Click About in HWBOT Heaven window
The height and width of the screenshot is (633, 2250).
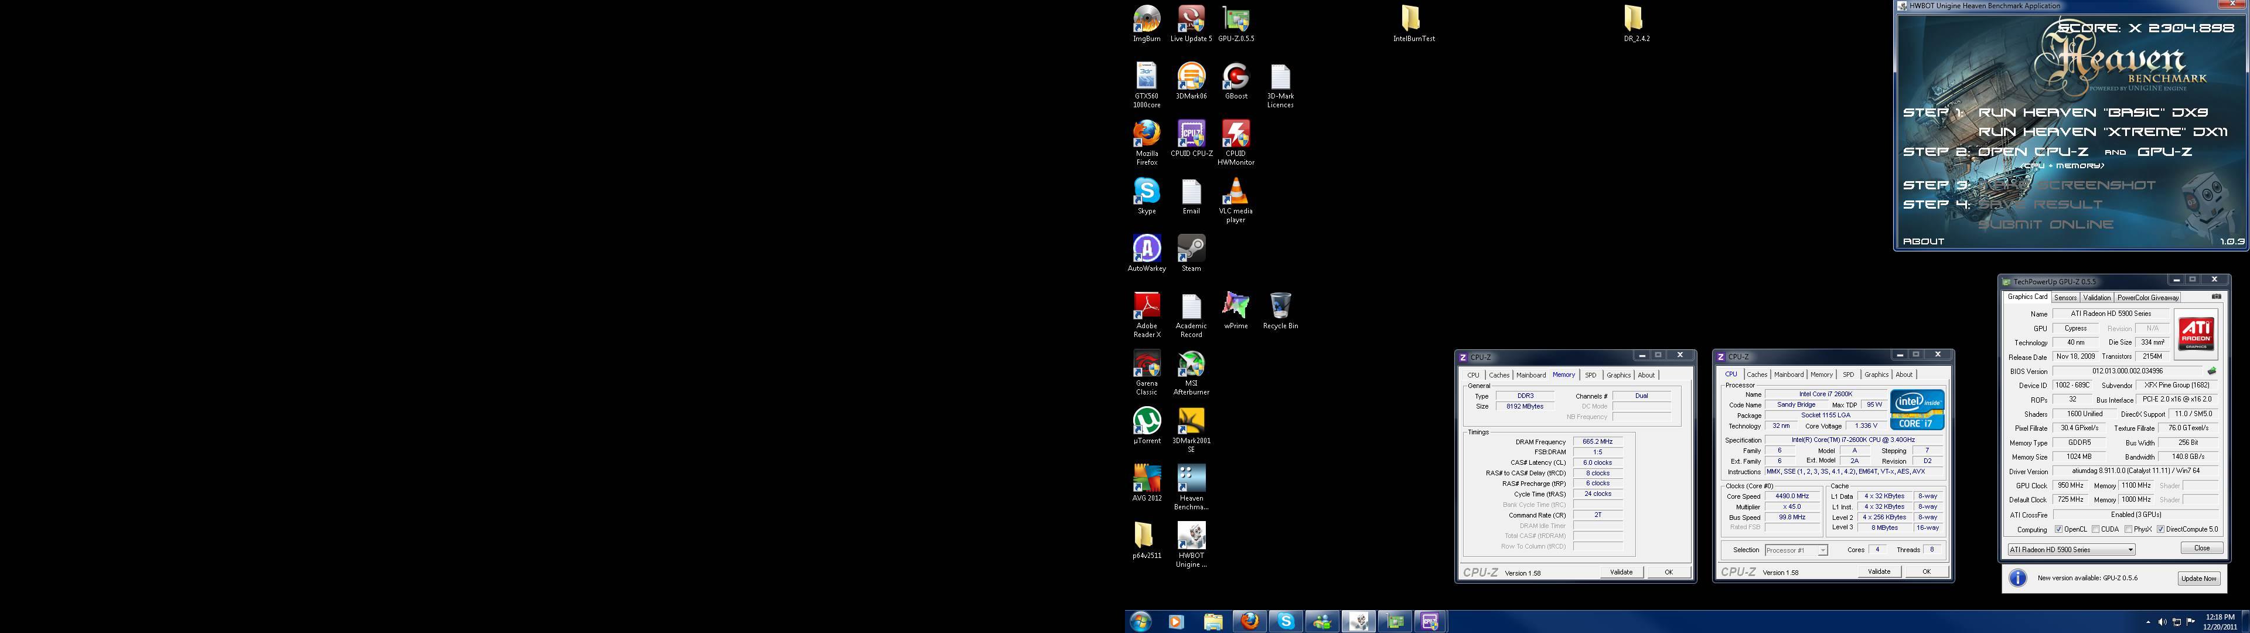click(x=1924, y=241)
